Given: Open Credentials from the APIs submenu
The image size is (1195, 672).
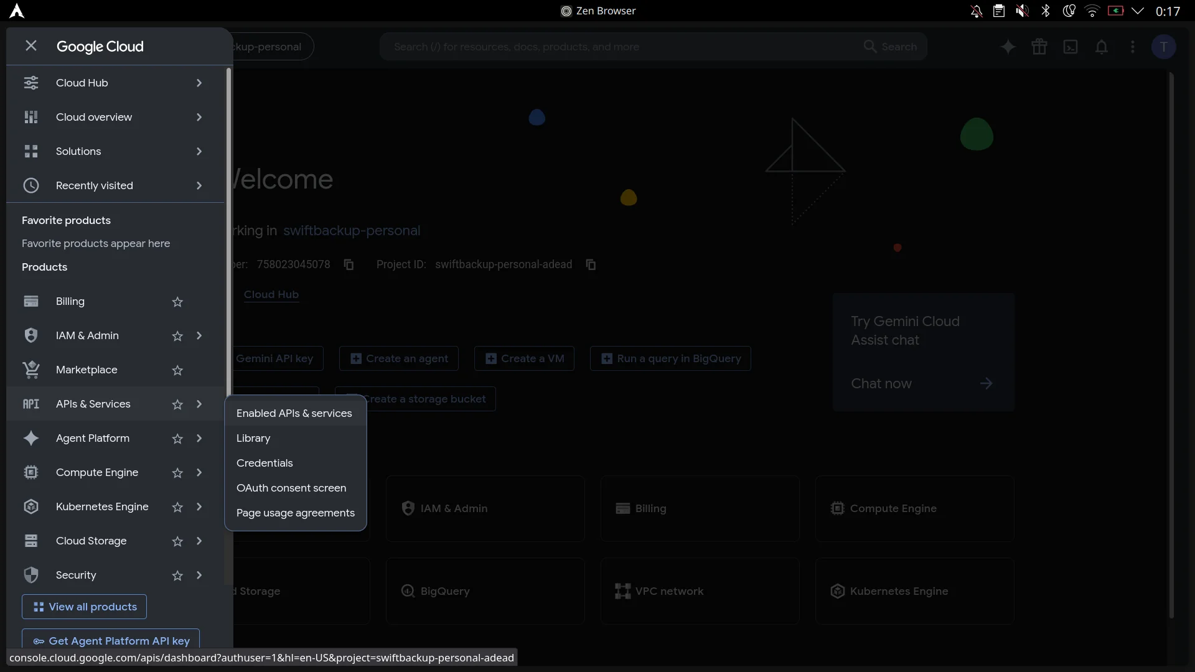Looking at the screenshot, I should point(295,463).
